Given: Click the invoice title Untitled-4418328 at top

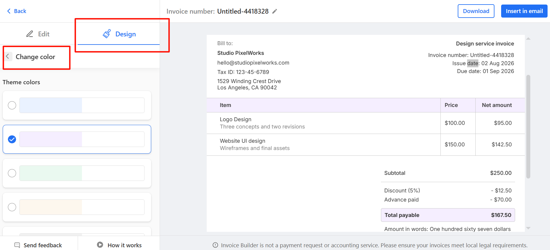Looking at the screenshot, I should coord(243,11).
